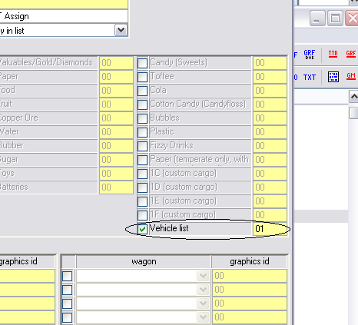Toggle the 1E (custom cargo) checkbox
This screenshot has width=358, height=325.
click(142, 201)
